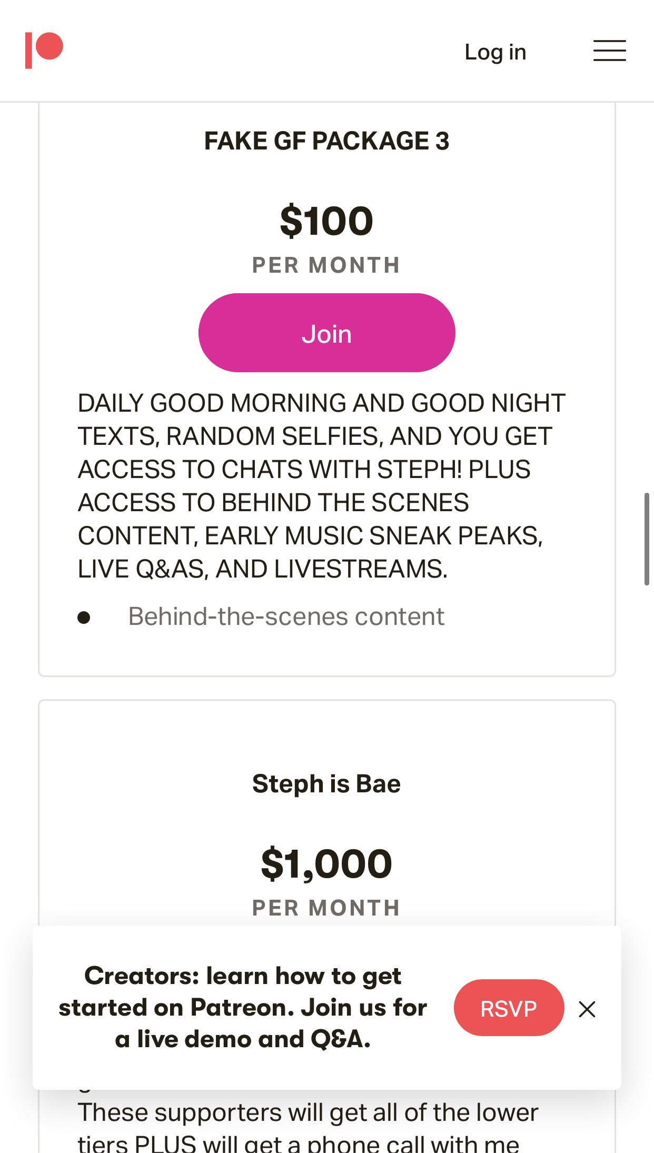Select the FAKE GF PACKAGE 3 heading
Viewport: 654px width, 1153px height.
pyautogui.click(x=326, y=141)
